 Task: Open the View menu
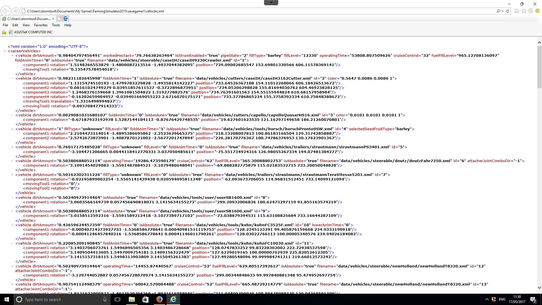click(26, 25)
